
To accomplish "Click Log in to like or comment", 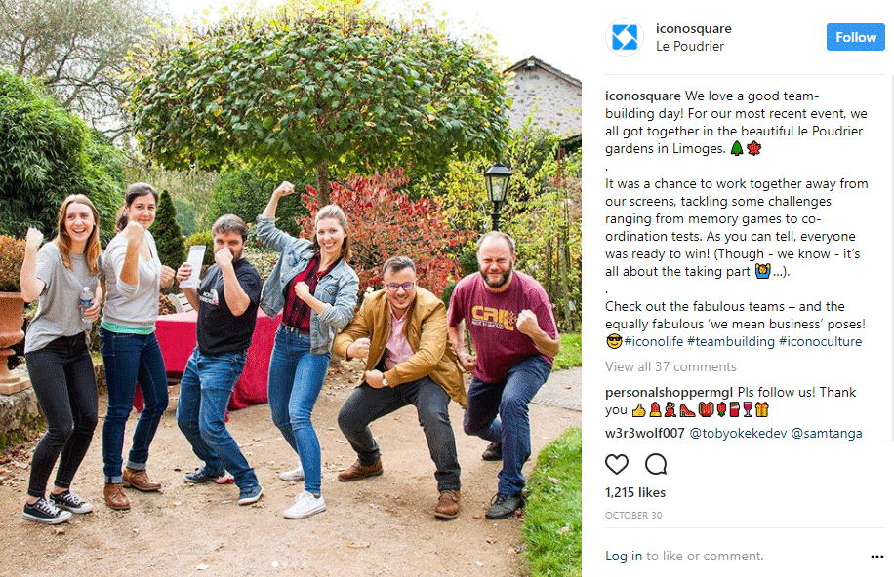I will (x=624, y=556).
